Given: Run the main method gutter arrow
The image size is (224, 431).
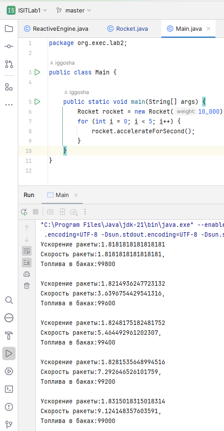Looking at the screenshot, I should coord(37,102).
